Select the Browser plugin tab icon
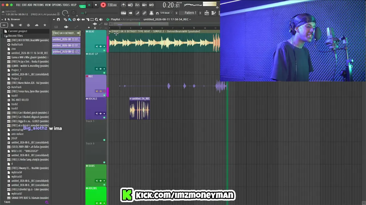This screenshot has width=366, height=205. [x=20, y=25]
